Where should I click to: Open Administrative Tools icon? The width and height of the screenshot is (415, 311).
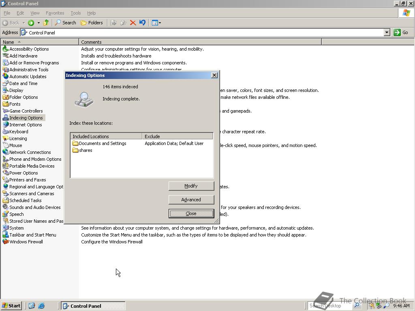[6, 70]
